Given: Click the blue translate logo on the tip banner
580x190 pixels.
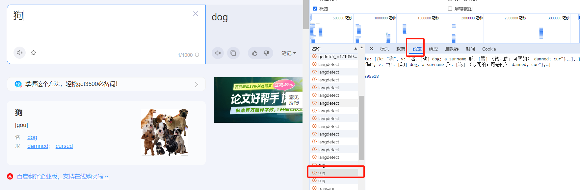Looking at the screenshot, I should (x=18, y=84).
